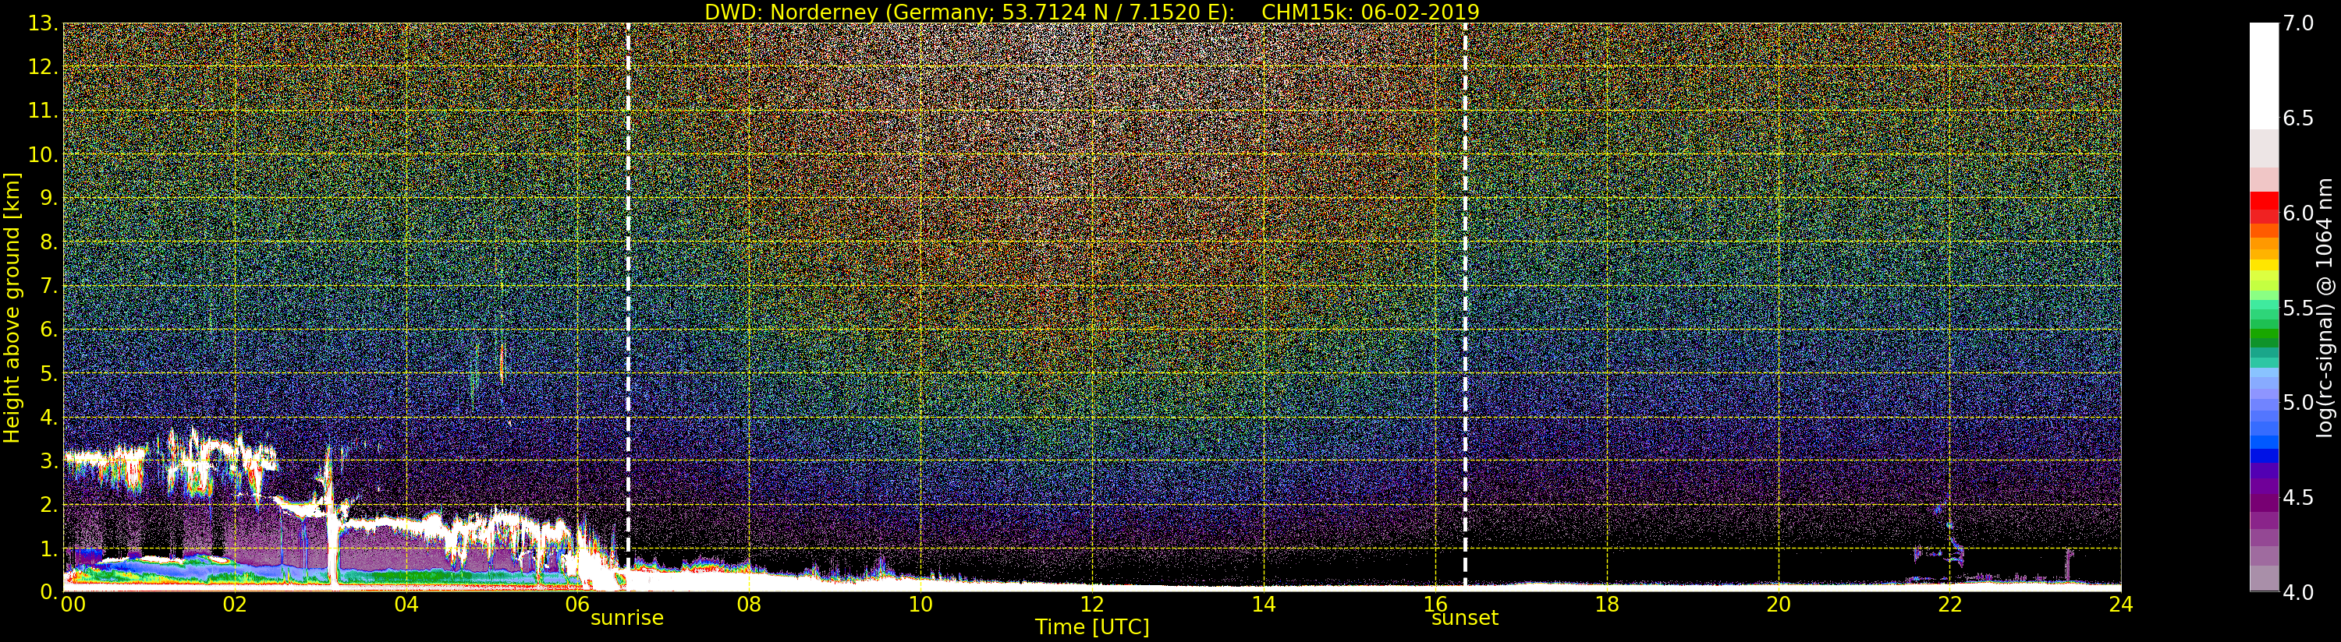2341x642 pixels.
Task: Click the height axis tick label 1
Action: (49, 549)
